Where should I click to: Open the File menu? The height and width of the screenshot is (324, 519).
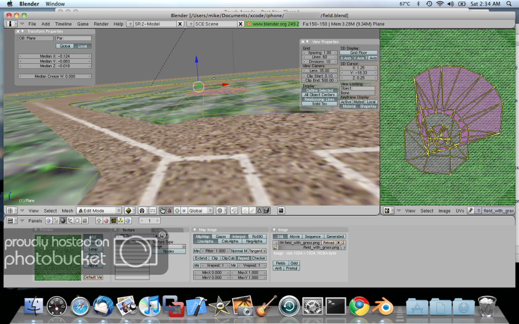(x=32, y=24)
